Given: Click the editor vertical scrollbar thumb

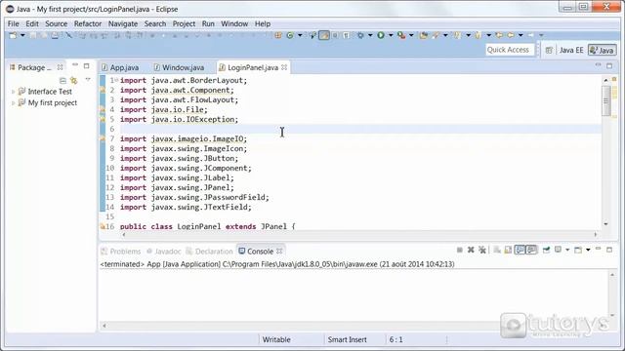Looking at the screenshot, I should click(x=605, y=100).
